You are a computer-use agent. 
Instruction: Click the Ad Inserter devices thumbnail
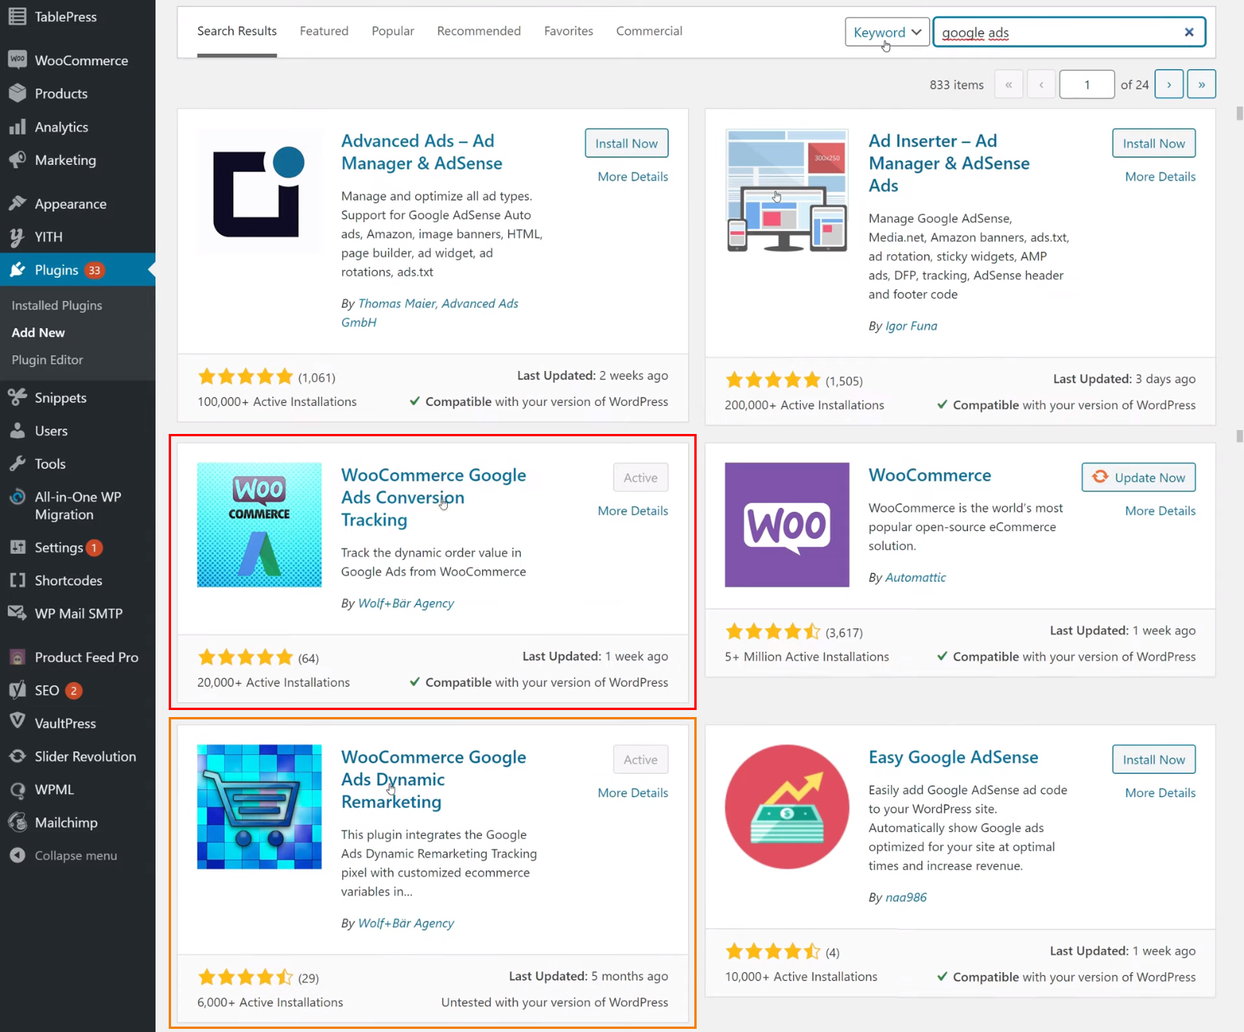(x=787, y=191)
